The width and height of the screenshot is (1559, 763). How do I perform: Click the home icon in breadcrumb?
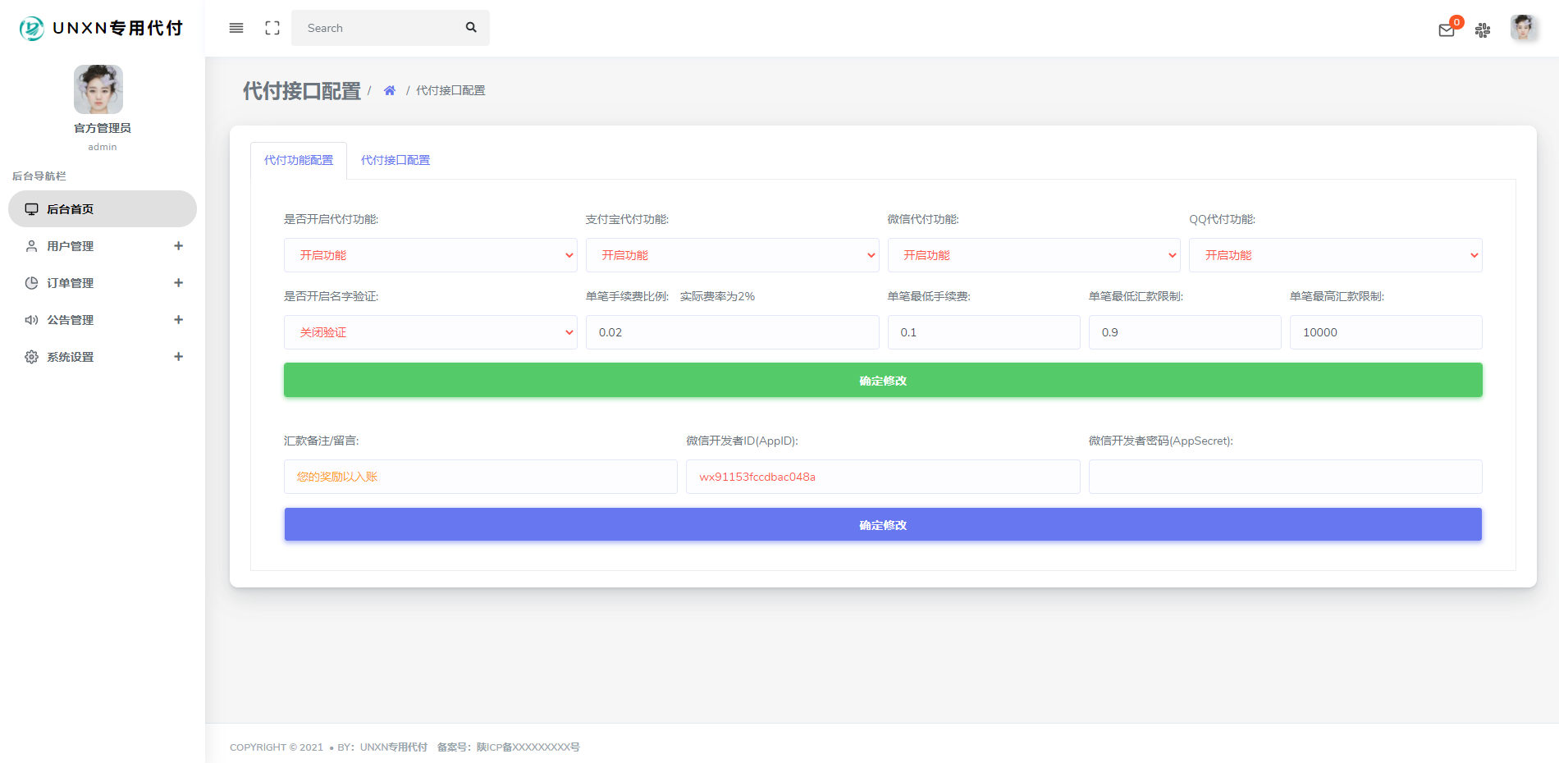pos(390,90)
